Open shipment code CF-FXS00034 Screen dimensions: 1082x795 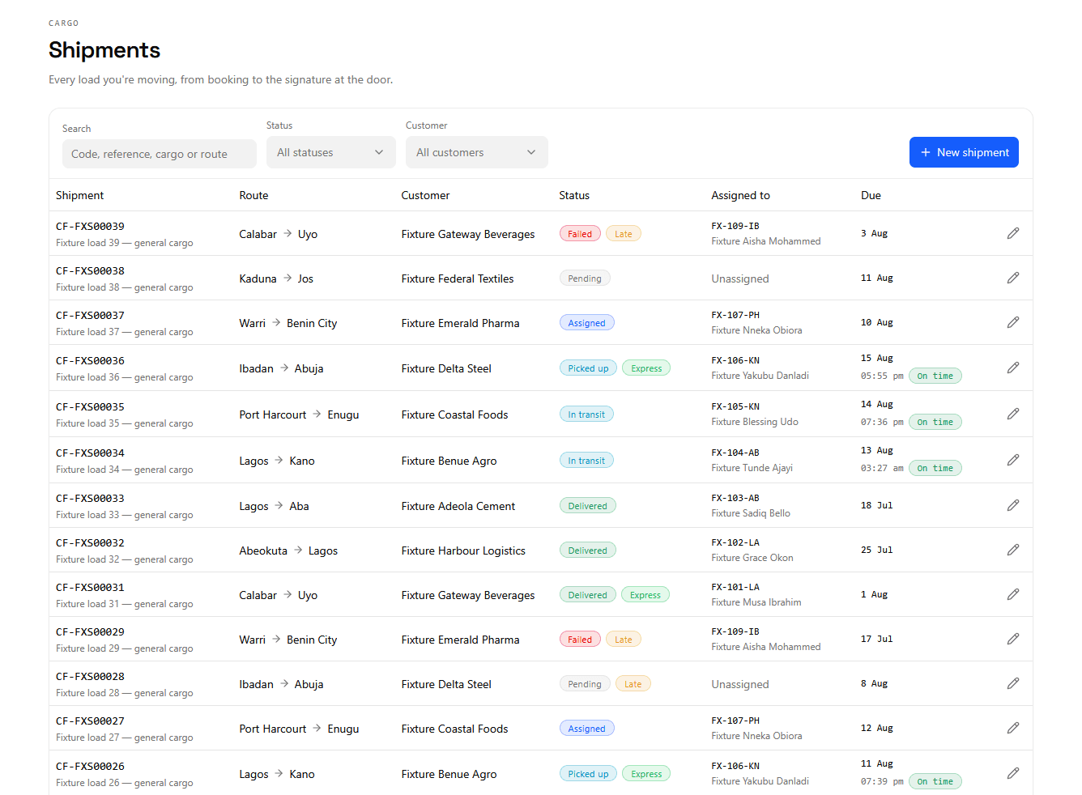(x=90, y=453)
